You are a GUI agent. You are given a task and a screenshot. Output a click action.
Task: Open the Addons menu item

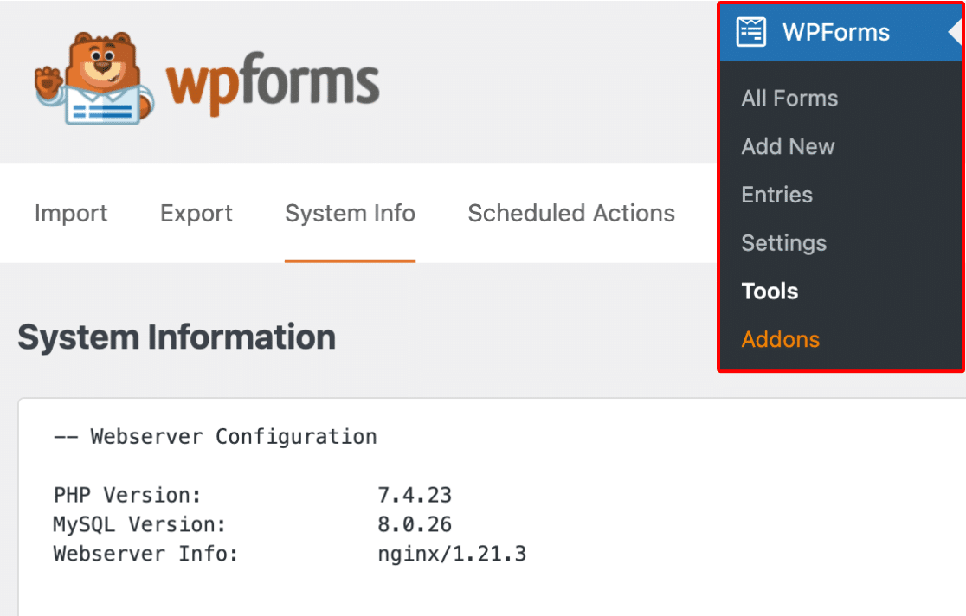click(781, 339)
